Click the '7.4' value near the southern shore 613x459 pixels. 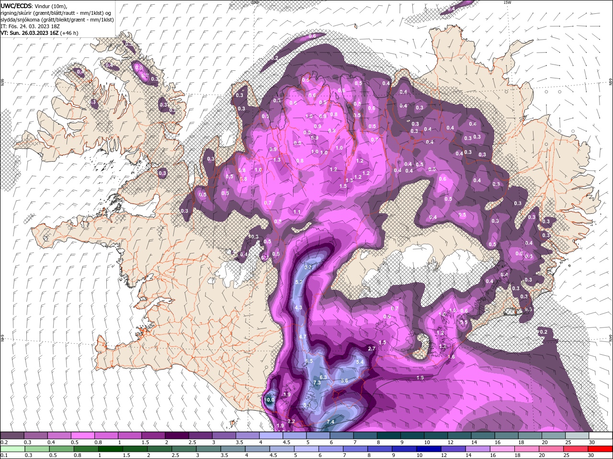tap(330, 422)
